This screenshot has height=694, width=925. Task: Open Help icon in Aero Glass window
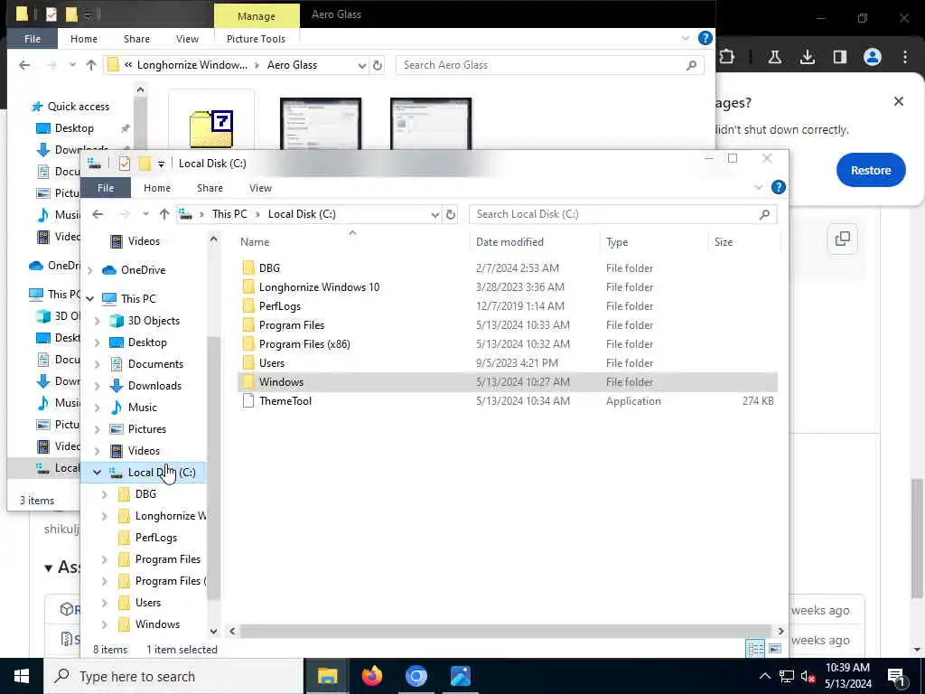705,38
